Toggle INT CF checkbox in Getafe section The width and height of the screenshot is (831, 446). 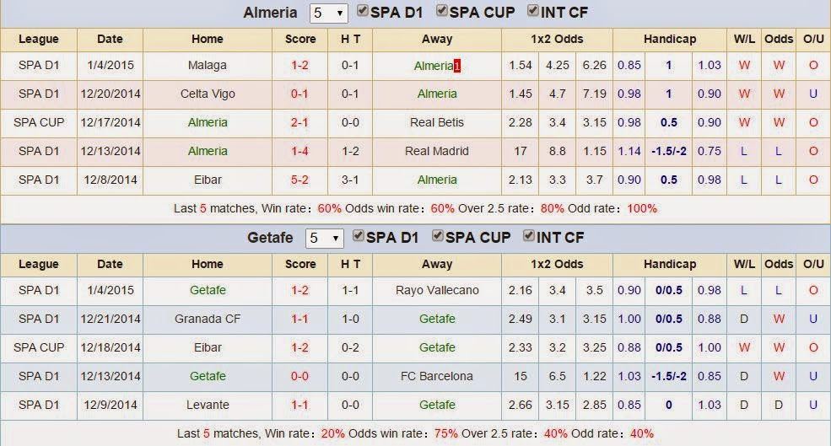click(529, 237)
